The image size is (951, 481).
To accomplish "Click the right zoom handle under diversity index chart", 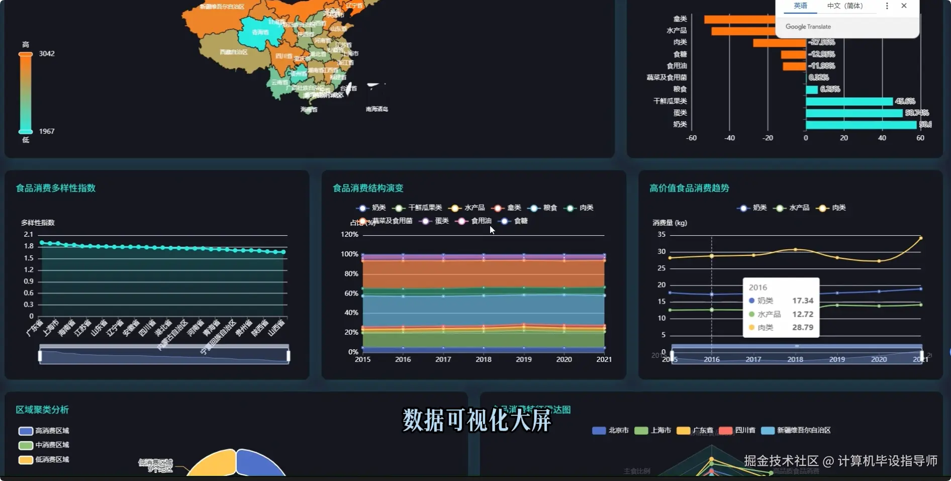I will click(x=288, y=356).
